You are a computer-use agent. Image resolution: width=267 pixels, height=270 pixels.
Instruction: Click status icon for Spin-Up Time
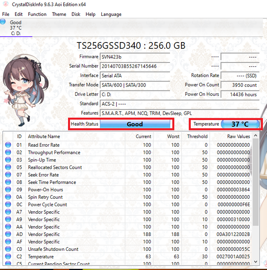tap(8, 160)
